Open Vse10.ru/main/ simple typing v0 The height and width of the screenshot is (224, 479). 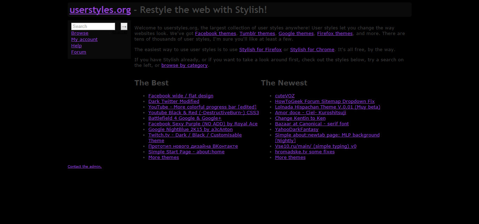click(316, 146)
